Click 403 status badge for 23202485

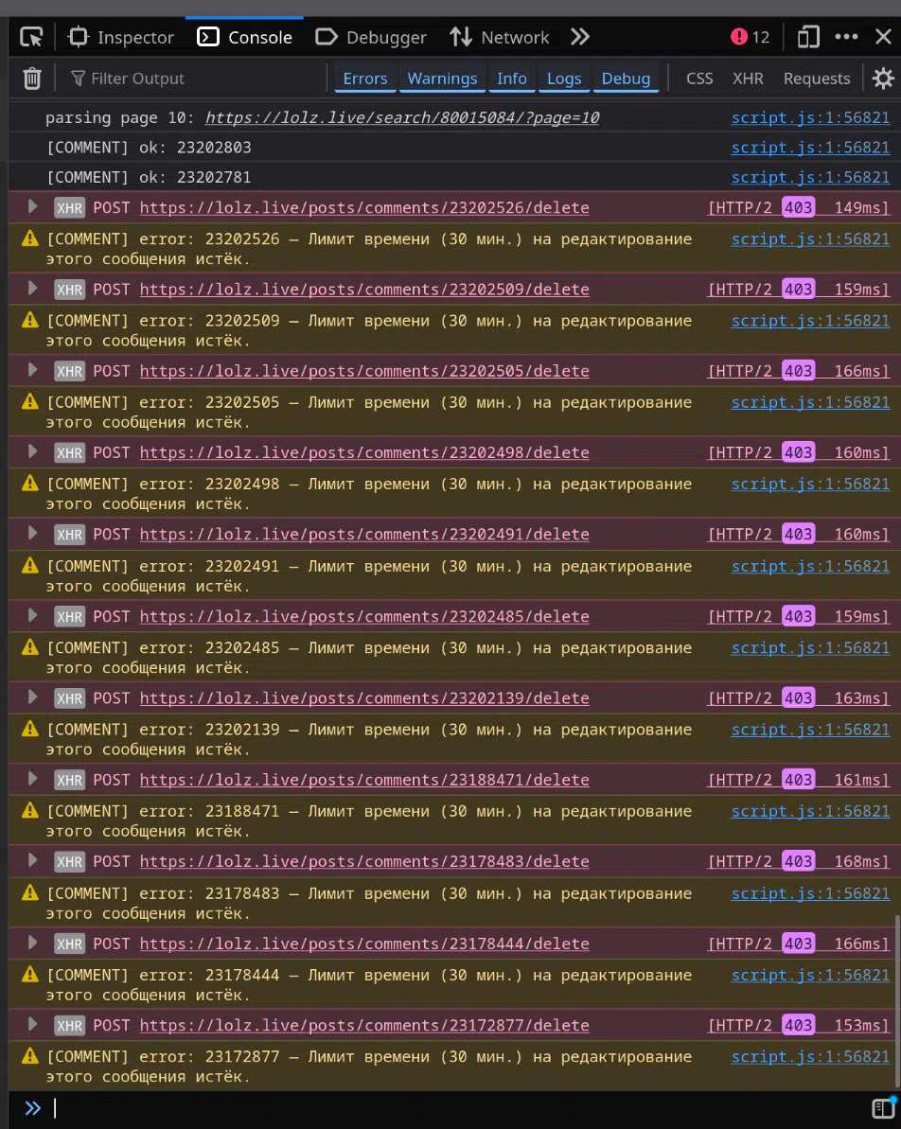click(798, 616)
